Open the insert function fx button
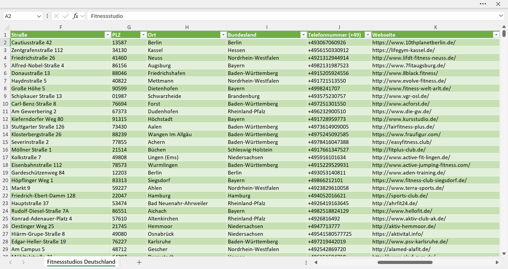 [75, 16]
